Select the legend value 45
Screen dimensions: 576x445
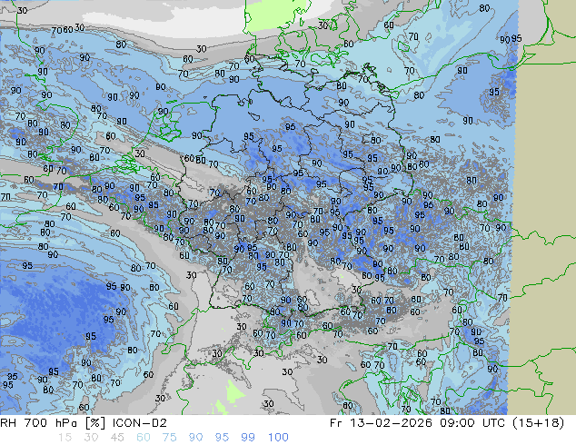tap(117, 438)
